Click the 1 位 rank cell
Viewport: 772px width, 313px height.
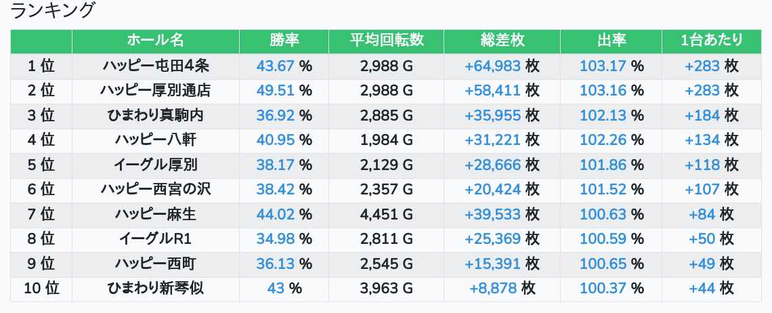(x=41, y=66)
